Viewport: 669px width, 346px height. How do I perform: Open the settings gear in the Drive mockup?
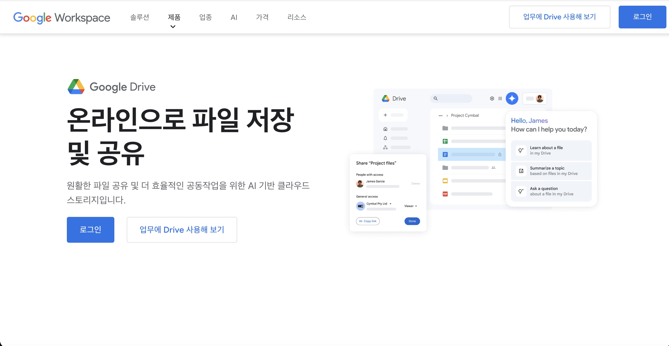(492, 98)
